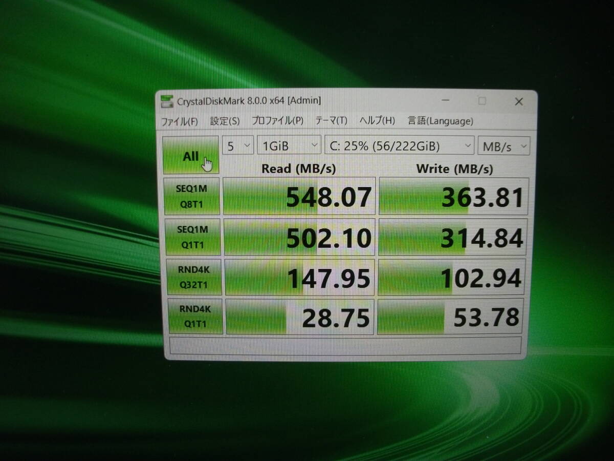Click the 147.95 read result

pos(300,277)
